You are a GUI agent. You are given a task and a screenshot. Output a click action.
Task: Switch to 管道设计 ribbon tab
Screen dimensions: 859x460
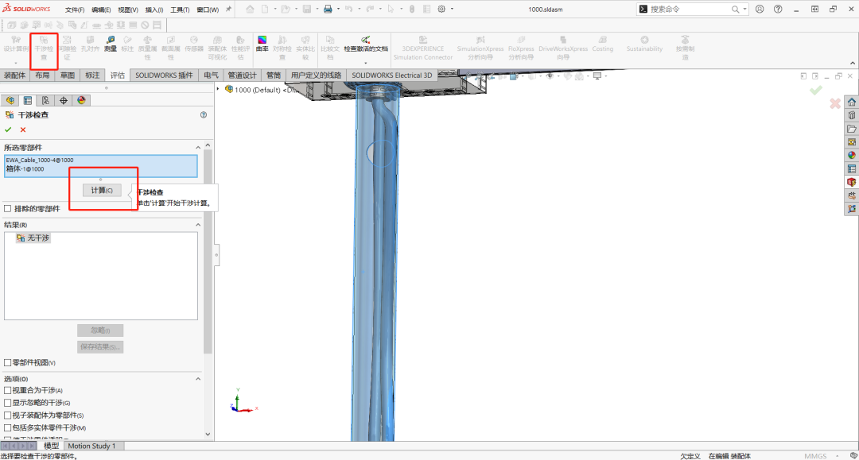click(x=242, y=75)
